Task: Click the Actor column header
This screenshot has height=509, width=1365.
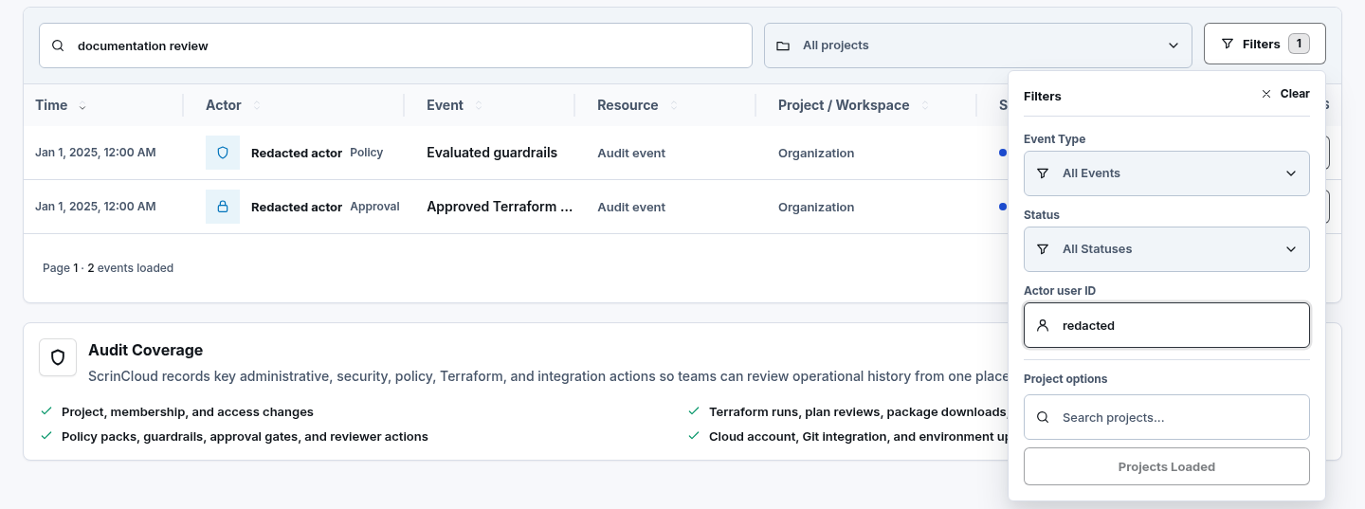Action: [224, 105]
